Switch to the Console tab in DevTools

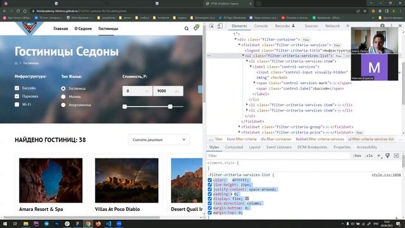(261, 26)
